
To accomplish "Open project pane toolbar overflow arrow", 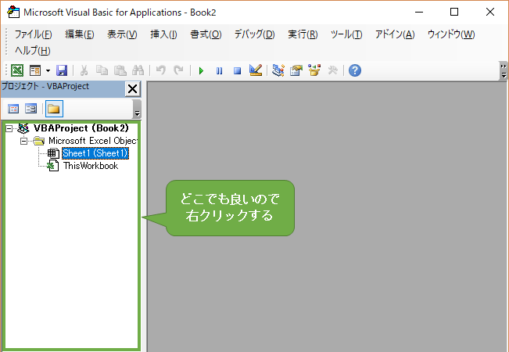I will (x=138, y=109).
